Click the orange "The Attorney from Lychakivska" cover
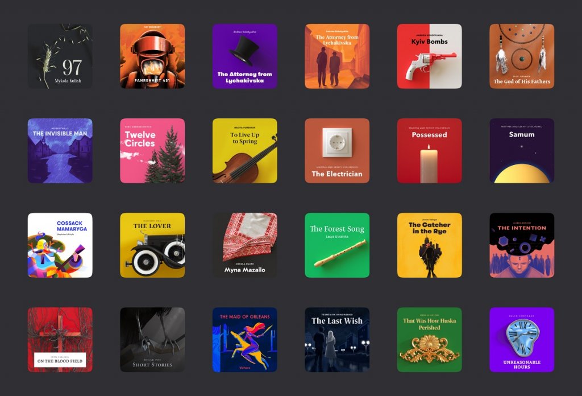The image size is (582, 396). pos(337,57)
